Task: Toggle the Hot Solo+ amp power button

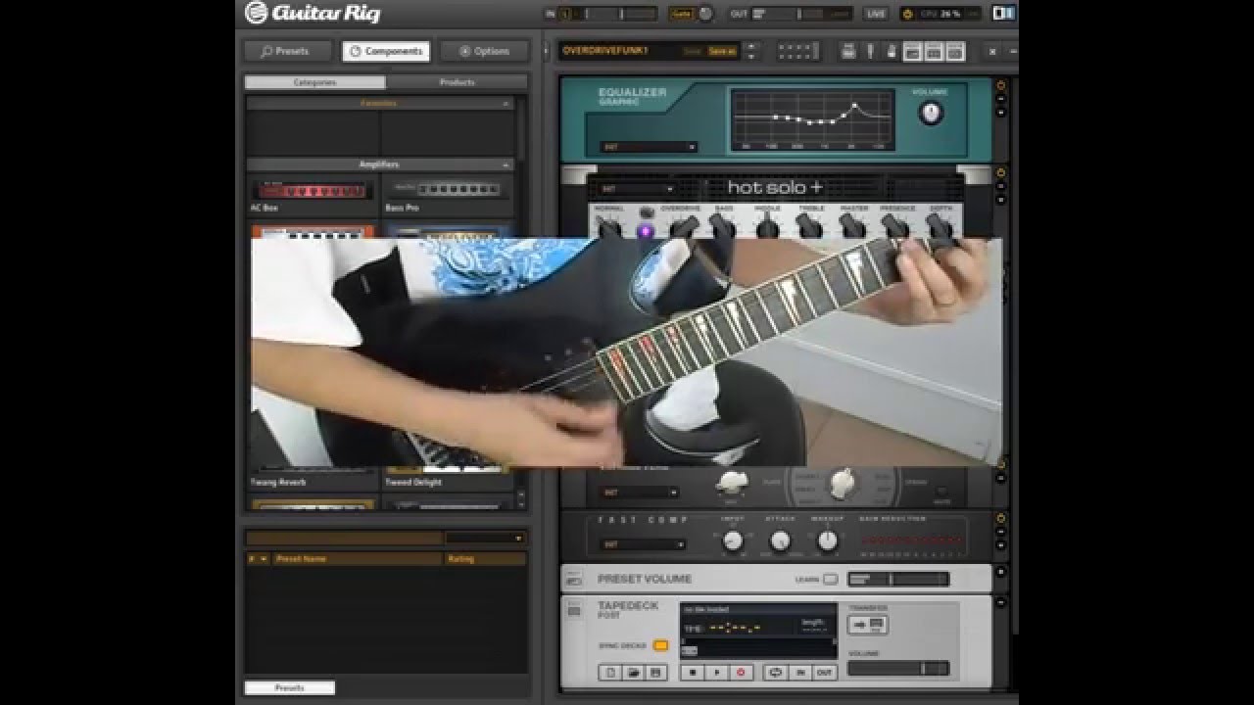Action: pyautogui.click(x=1000, y=173)
